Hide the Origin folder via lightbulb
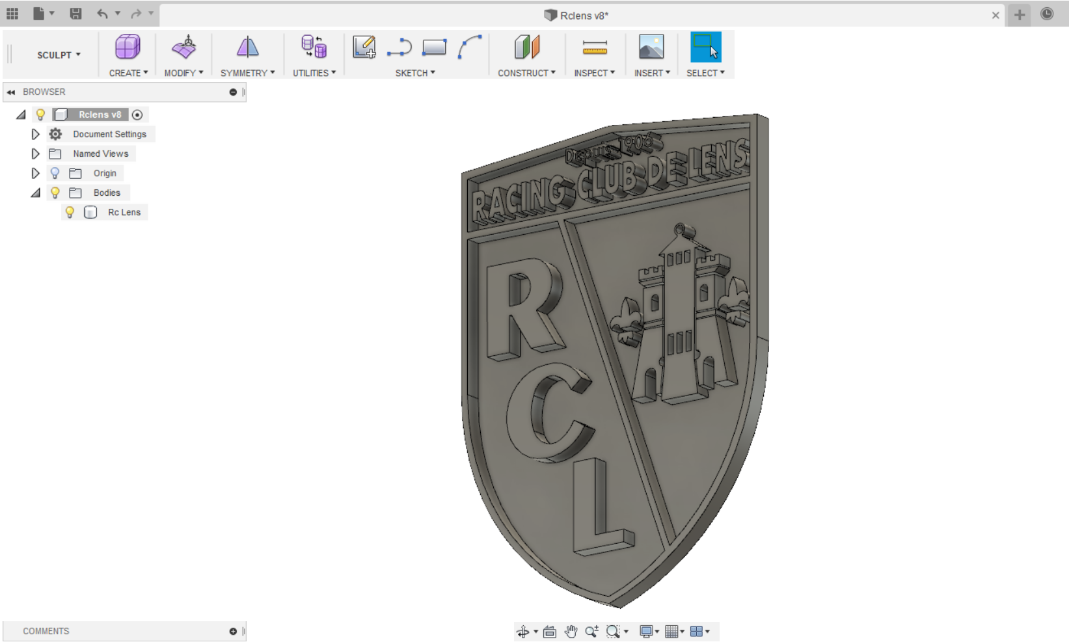The width and height of the screenshot is (1069, 644). [x=55, y=173]
